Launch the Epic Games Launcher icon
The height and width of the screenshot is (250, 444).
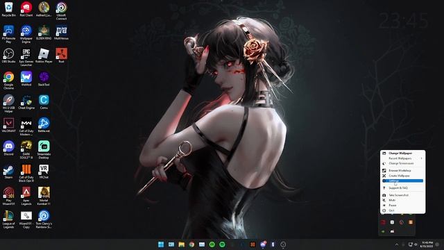coord(26,58)
